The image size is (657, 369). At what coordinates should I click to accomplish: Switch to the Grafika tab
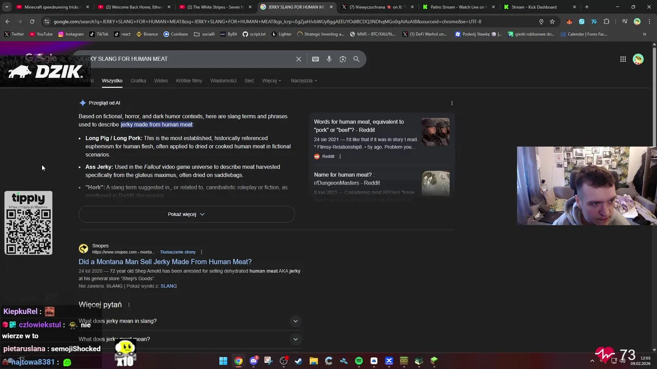pyautogui.click(x=138, y=80)
